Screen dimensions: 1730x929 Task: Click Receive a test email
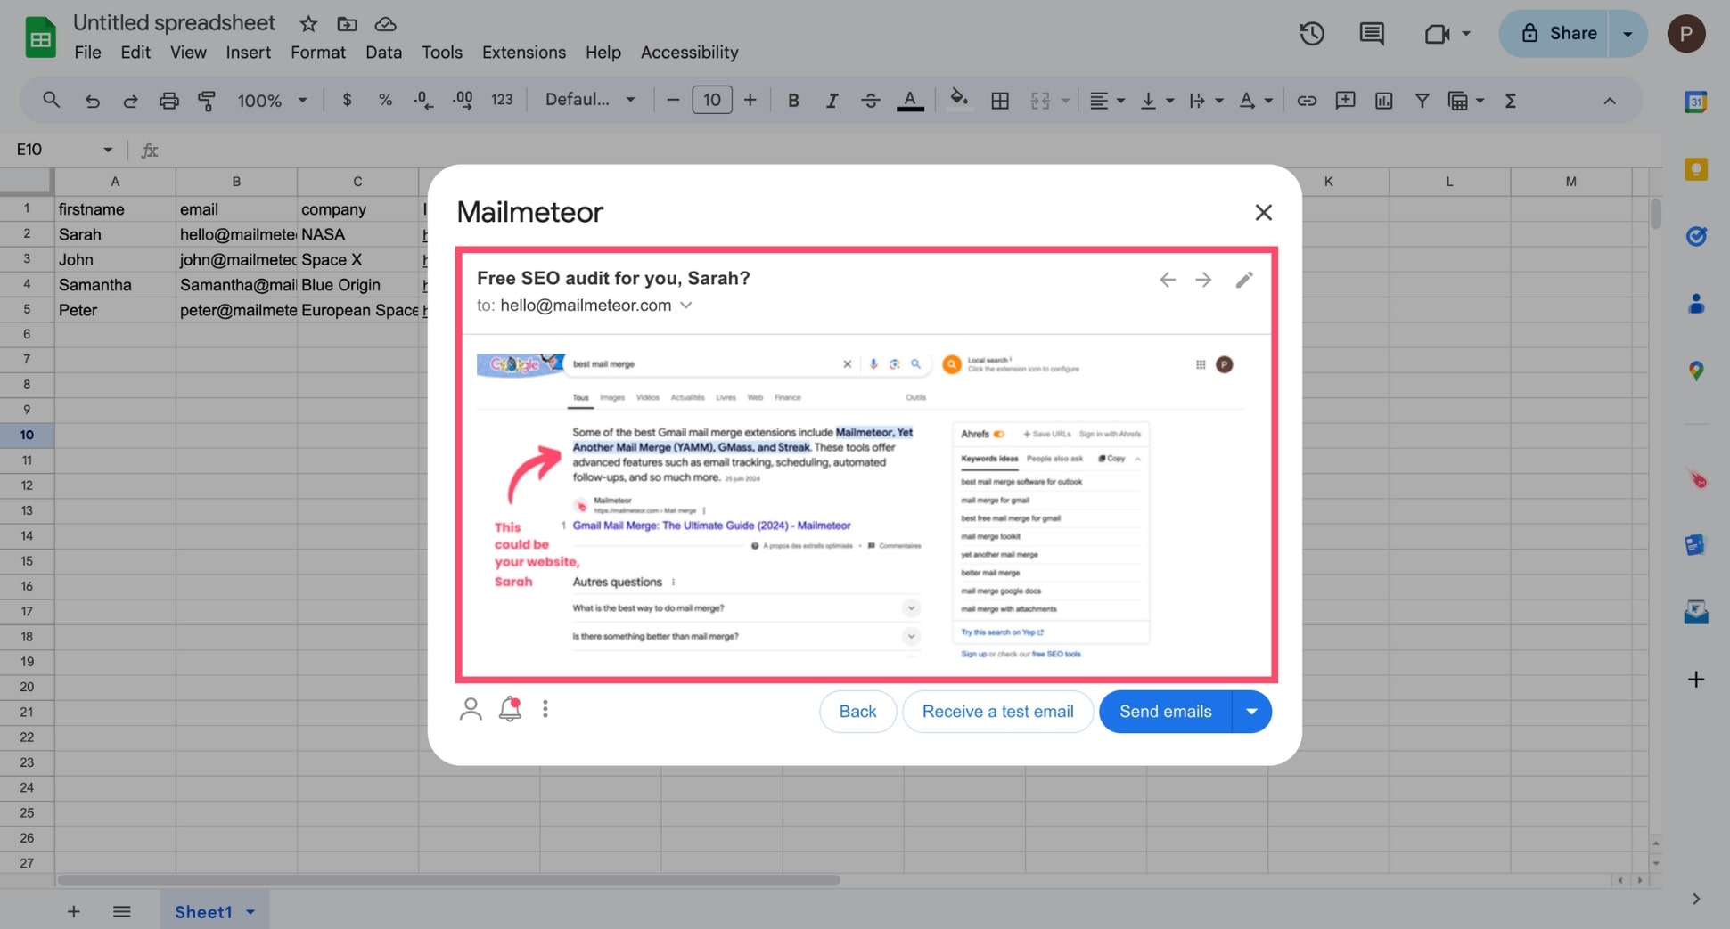coord(997,712)
